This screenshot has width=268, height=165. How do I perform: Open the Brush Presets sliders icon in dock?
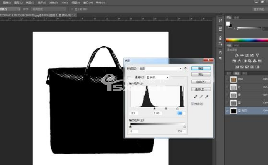click(x=221, y=44)
